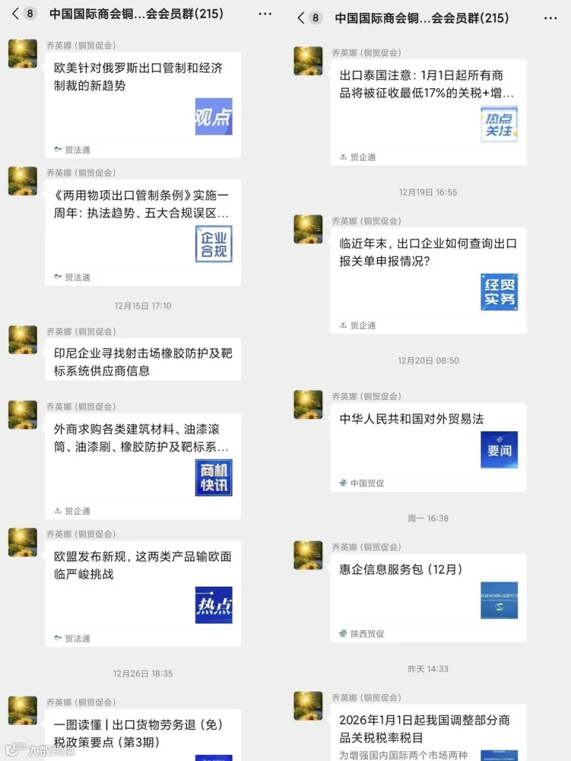Tap the back arrow in right chat header

pyautogui.click(x=301, y=18)
